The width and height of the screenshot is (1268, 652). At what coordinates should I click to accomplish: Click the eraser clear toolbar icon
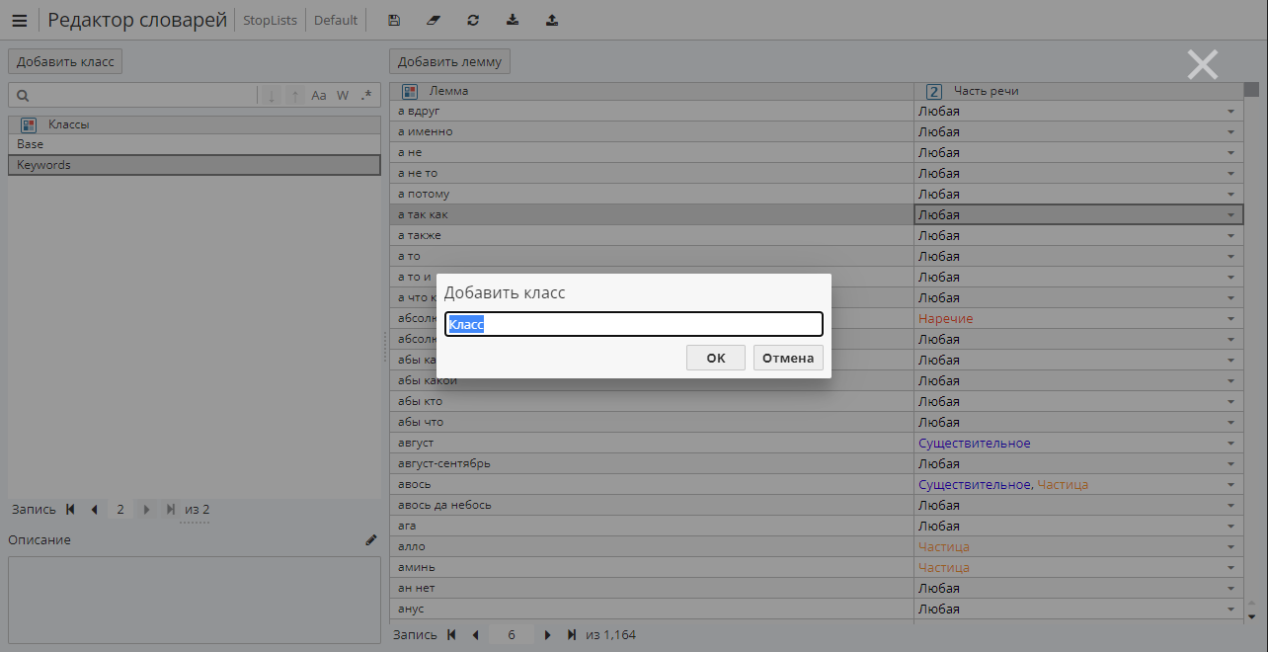434,20
